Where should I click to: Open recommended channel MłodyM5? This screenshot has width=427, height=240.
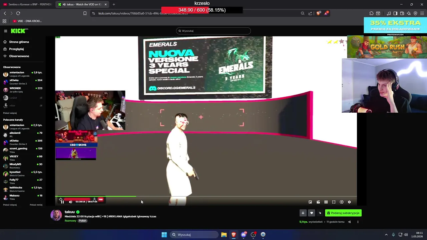coord(23,166)
